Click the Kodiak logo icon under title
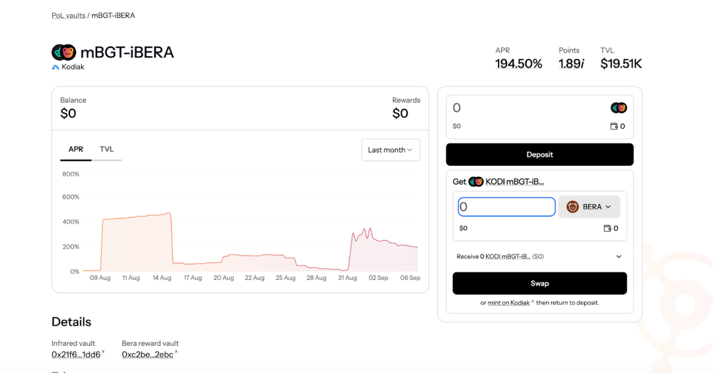Viewport: 713px width, 373px height. (x=55, y=67)
